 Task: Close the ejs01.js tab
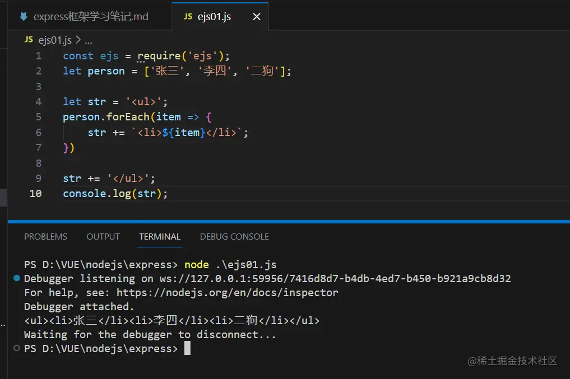click(257, 16)
